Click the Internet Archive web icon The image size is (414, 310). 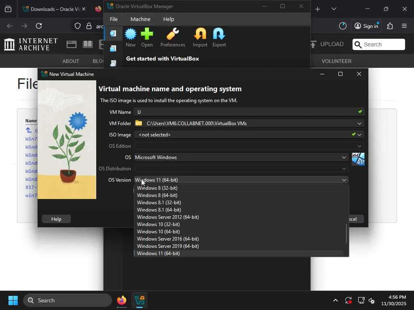pos(71,44)
